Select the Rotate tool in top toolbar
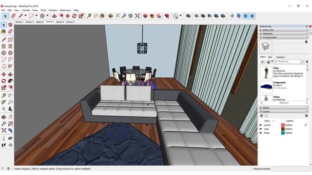 coord(74,16)
